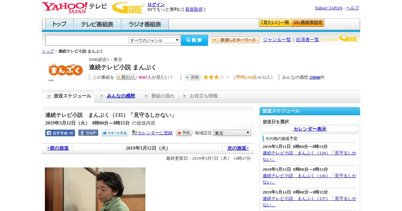Click the トップ breadcrumb link

(48, 51)
